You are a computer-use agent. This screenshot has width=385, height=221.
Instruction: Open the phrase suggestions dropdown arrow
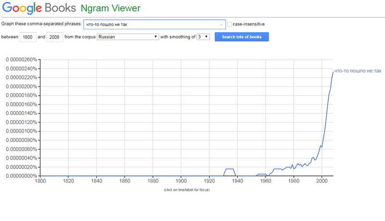pyautogui.click(x=221, y=25)
